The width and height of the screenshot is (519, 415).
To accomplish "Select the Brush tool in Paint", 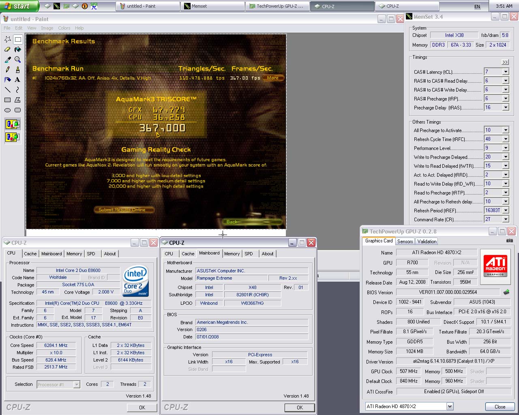I will point(18,70).
